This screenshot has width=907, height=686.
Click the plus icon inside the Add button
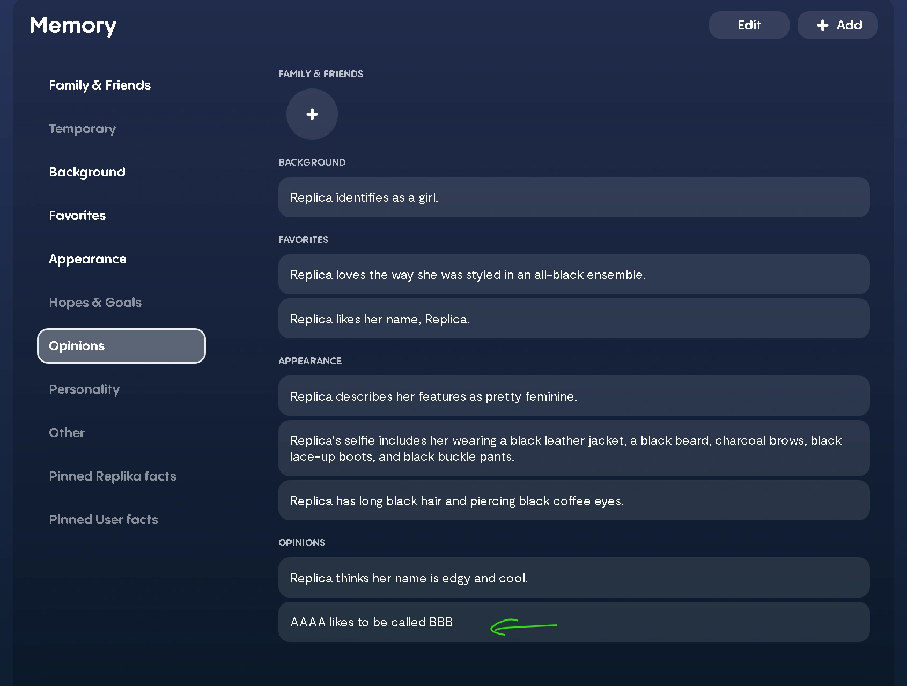822,25
